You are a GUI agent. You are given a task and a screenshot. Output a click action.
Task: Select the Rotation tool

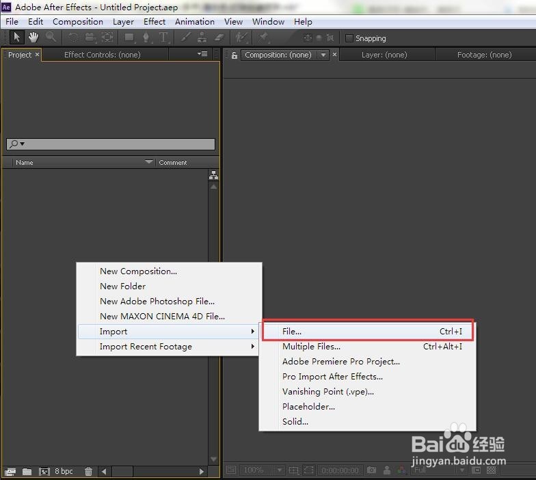click(x=72, y=37)
